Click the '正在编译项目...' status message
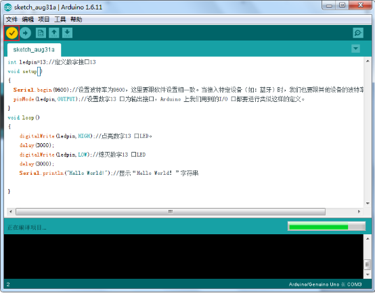The width and height of the screenshot is (375, 293). (27, 228)
